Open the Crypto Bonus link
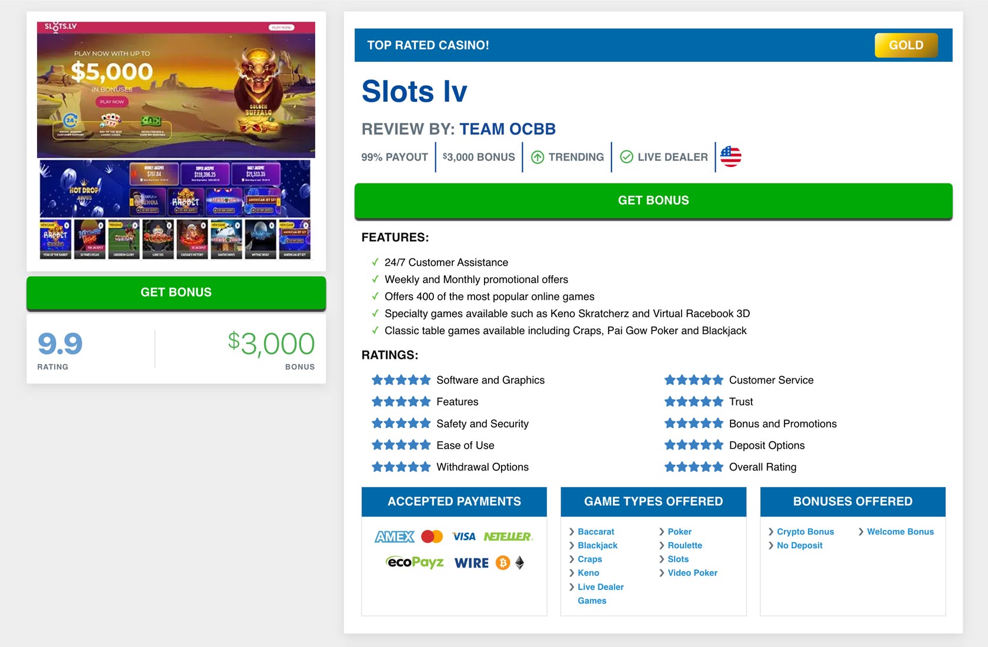 [x=805, y=532]
